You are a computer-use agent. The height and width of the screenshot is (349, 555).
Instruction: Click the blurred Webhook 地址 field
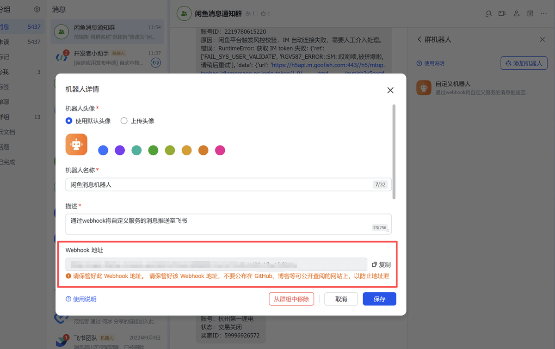pyautogui.click(x=216, y=264)
